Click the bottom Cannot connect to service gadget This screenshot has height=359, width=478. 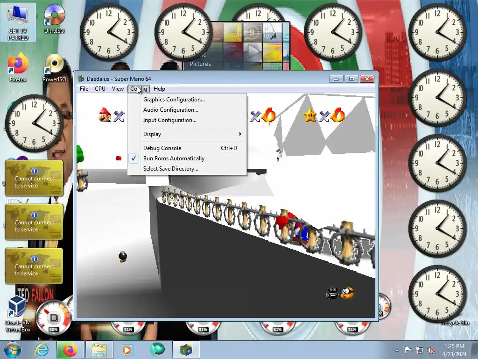(34, 266)
